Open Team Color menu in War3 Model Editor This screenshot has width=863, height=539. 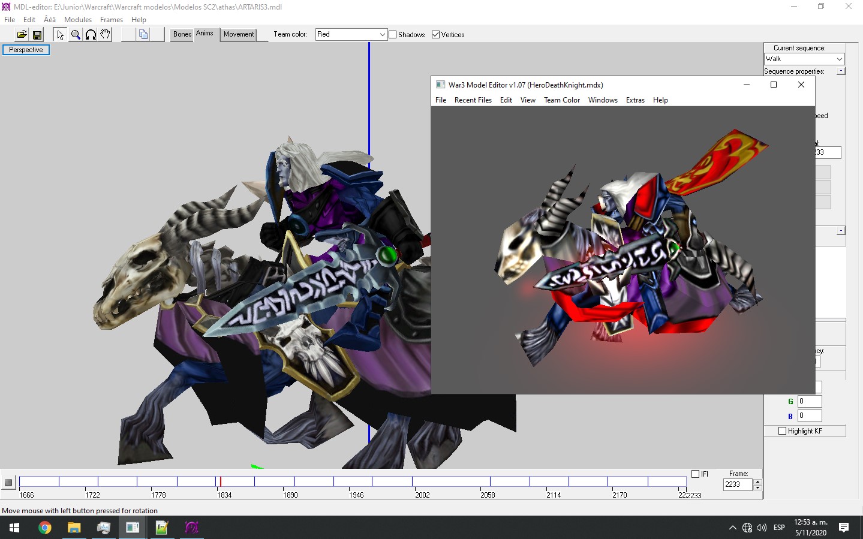(x=562, y=100)
